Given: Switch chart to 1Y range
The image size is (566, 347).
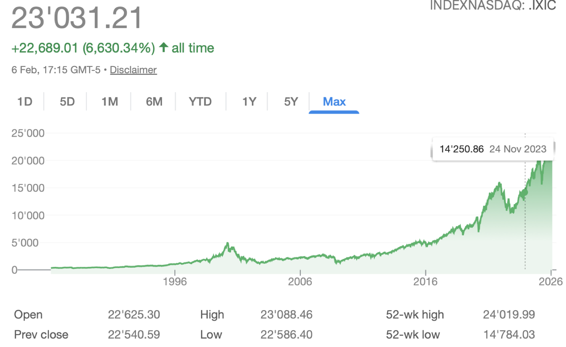Looking at the screenshot, I should click(x=249, y=102).
